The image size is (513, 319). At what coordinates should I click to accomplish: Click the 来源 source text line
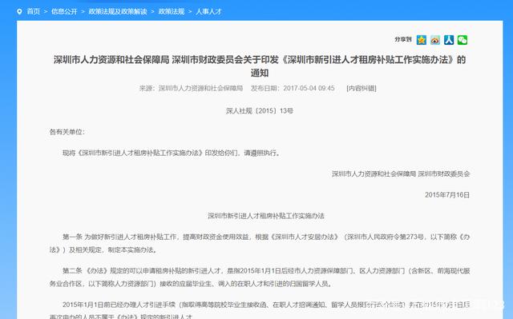191,89
